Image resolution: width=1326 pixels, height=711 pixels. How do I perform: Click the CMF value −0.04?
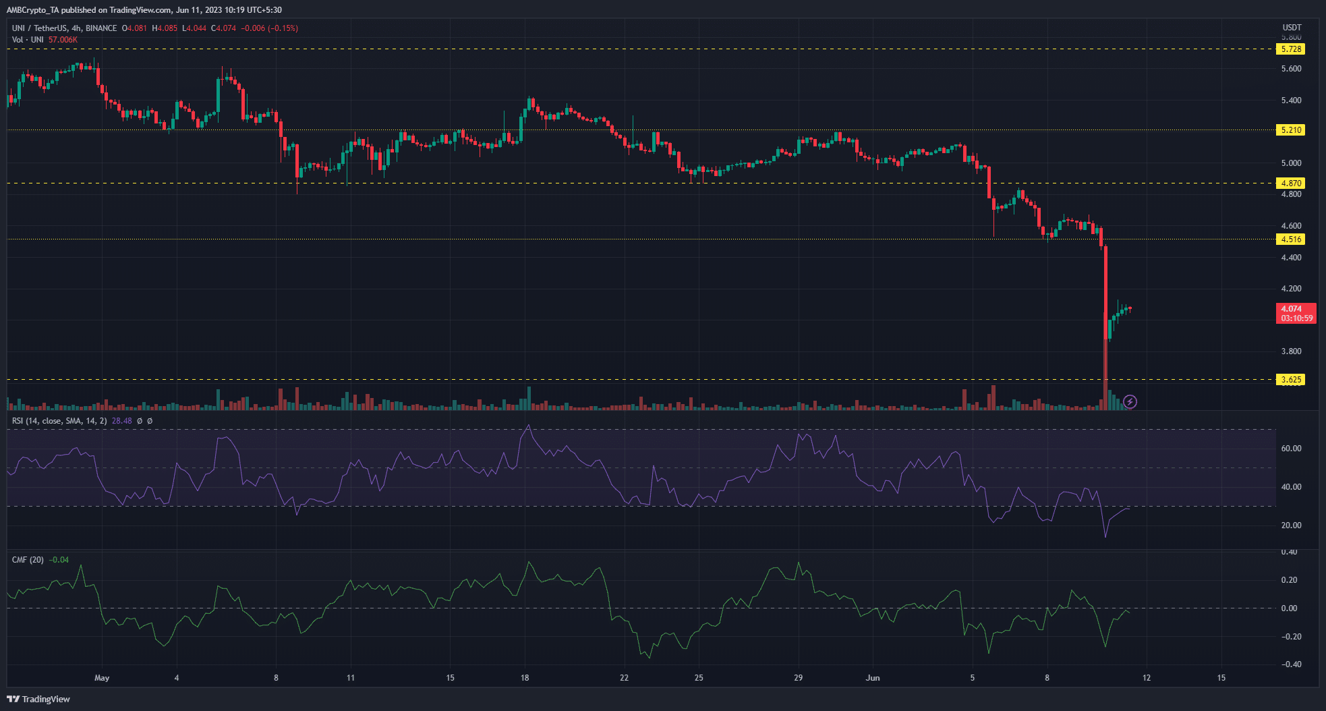(59, 560)
